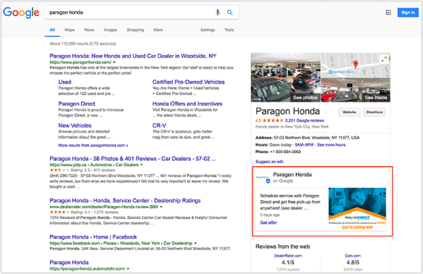Open the CR-V sitelink
423x274 pixels.
tap(159, 126)
